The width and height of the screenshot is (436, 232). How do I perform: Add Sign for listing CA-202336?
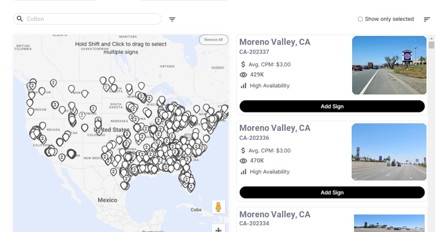tap(332, 192)
